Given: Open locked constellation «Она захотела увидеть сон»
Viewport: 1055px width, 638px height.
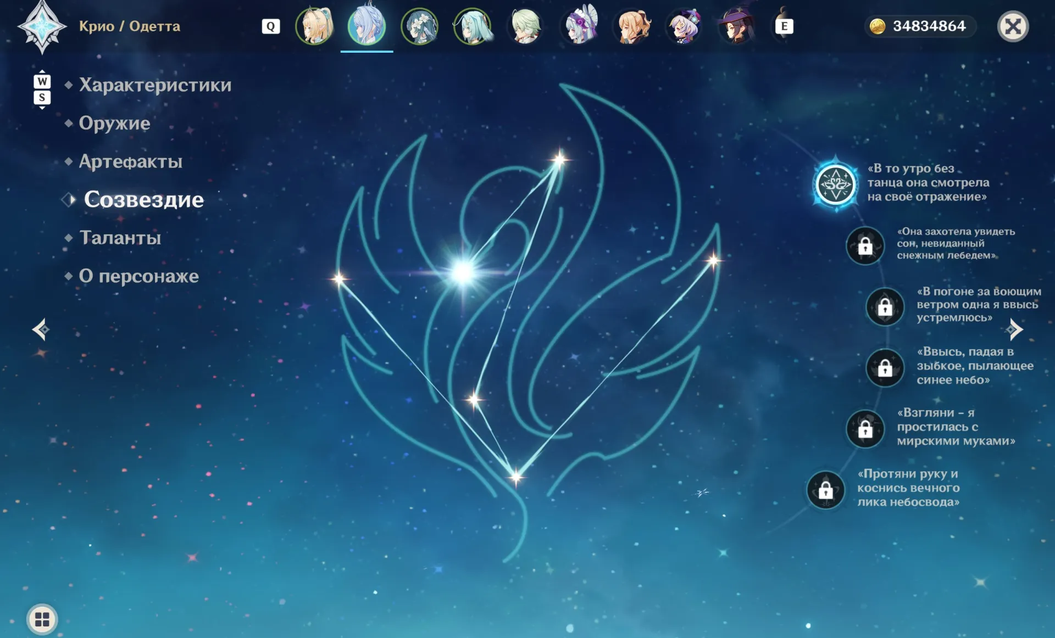Looking at the screenshot, I should [865, 245].
